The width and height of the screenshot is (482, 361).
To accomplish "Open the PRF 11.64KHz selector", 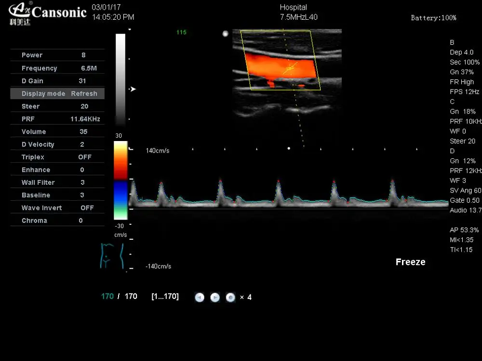I will [57, 119].
